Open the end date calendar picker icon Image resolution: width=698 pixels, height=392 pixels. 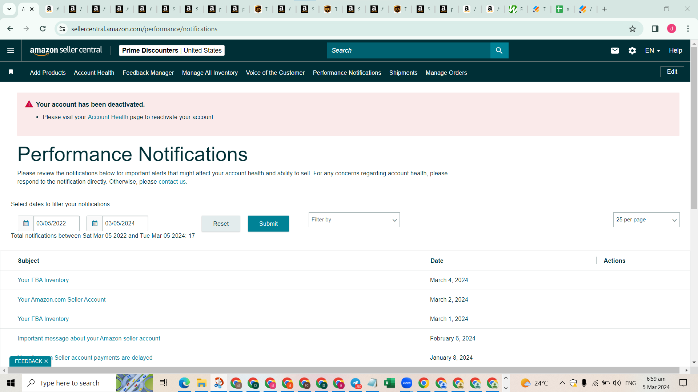coord(95,223)
